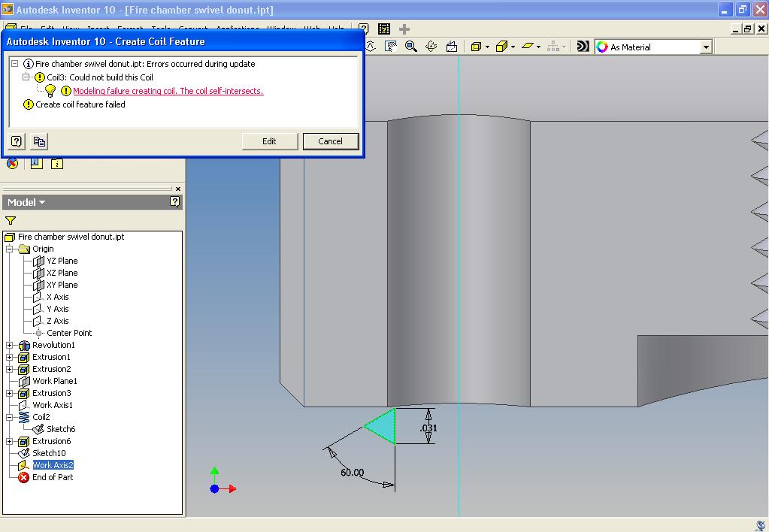Activate the Zoom magnifier tool
Viewport: 769px width, 532px height.
(x=411, y=47)
